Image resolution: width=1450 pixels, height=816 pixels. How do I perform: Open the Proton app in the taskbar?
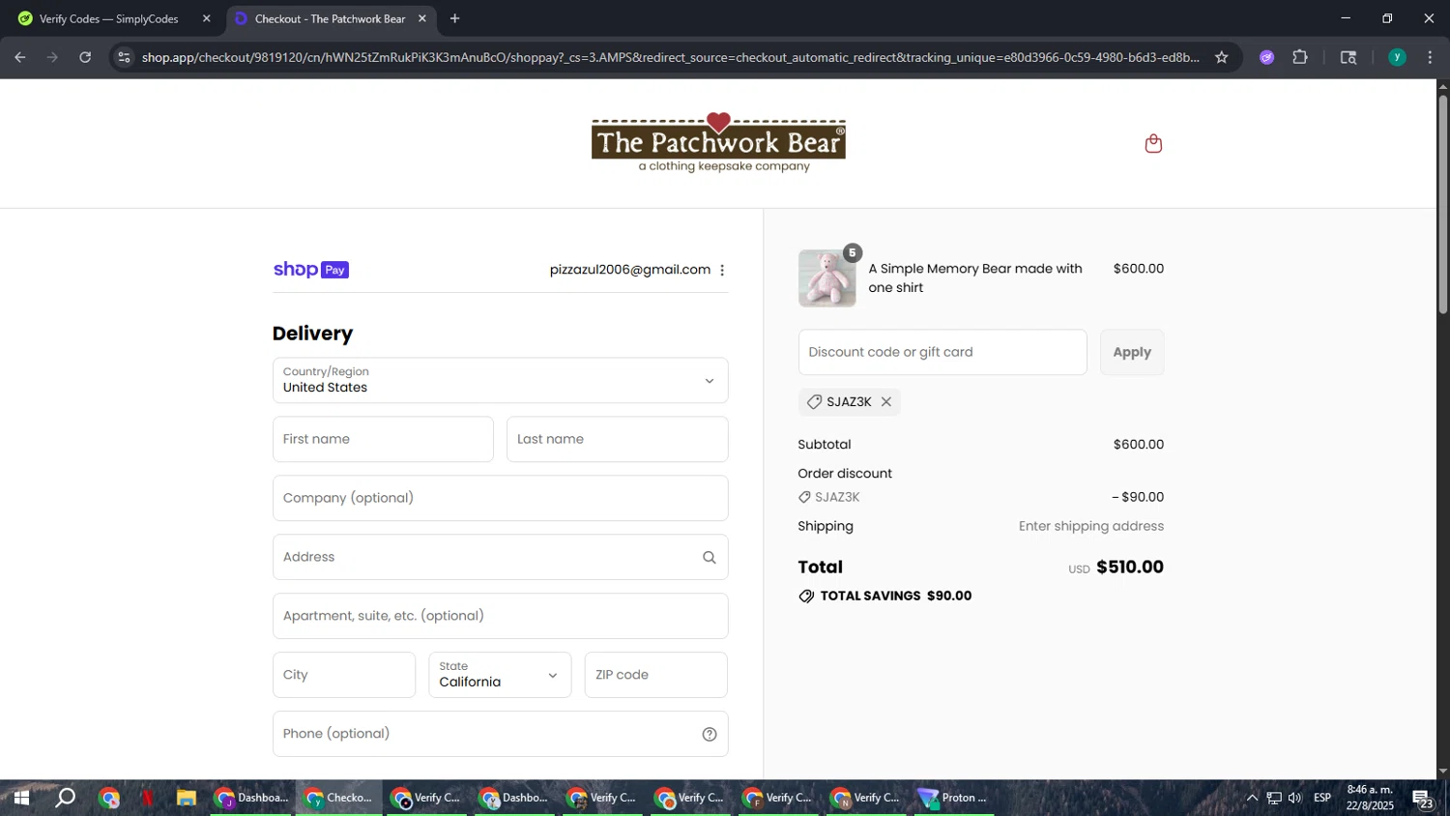click(x=955, y=798)
